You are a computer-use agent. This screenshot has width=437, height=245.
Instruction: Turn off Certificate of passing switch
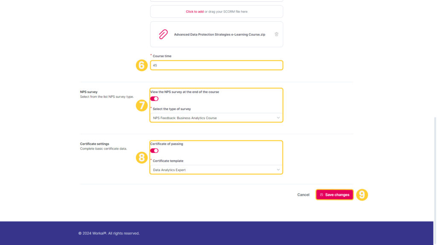154,151
